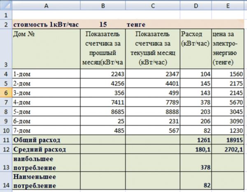This screenshot has width=247, height=192.
Task: Select cell '3-дом'
Action: [46, 93]
